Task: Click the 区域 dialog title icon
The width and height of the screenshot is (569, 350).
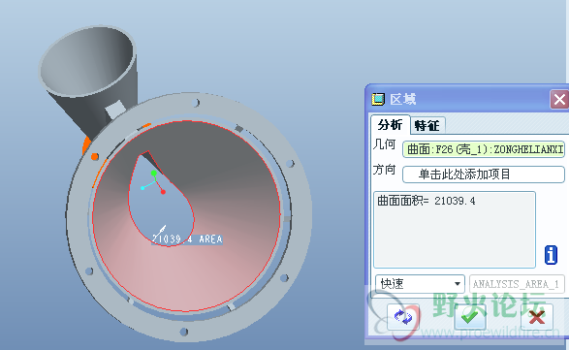Action: [378, 99]
